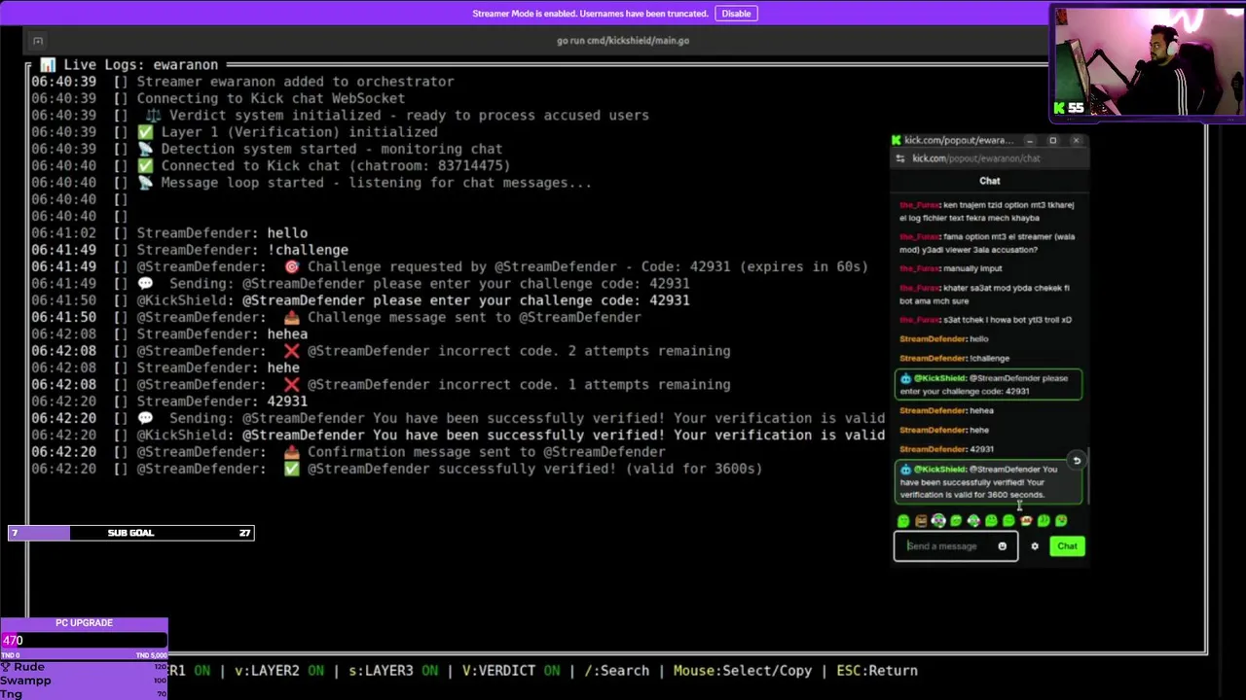Click the green Chat send button
Screen dimensions: 1246x700
tap(1067, 546)
